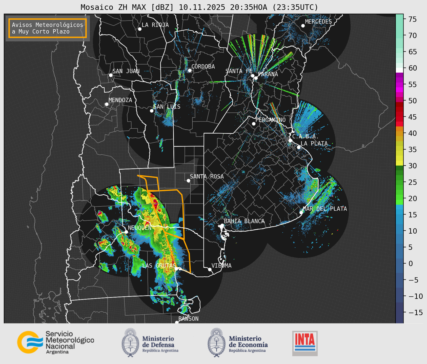
Task: Select the Mar del Plata marker dot
Action: click(x=301, y=212)
